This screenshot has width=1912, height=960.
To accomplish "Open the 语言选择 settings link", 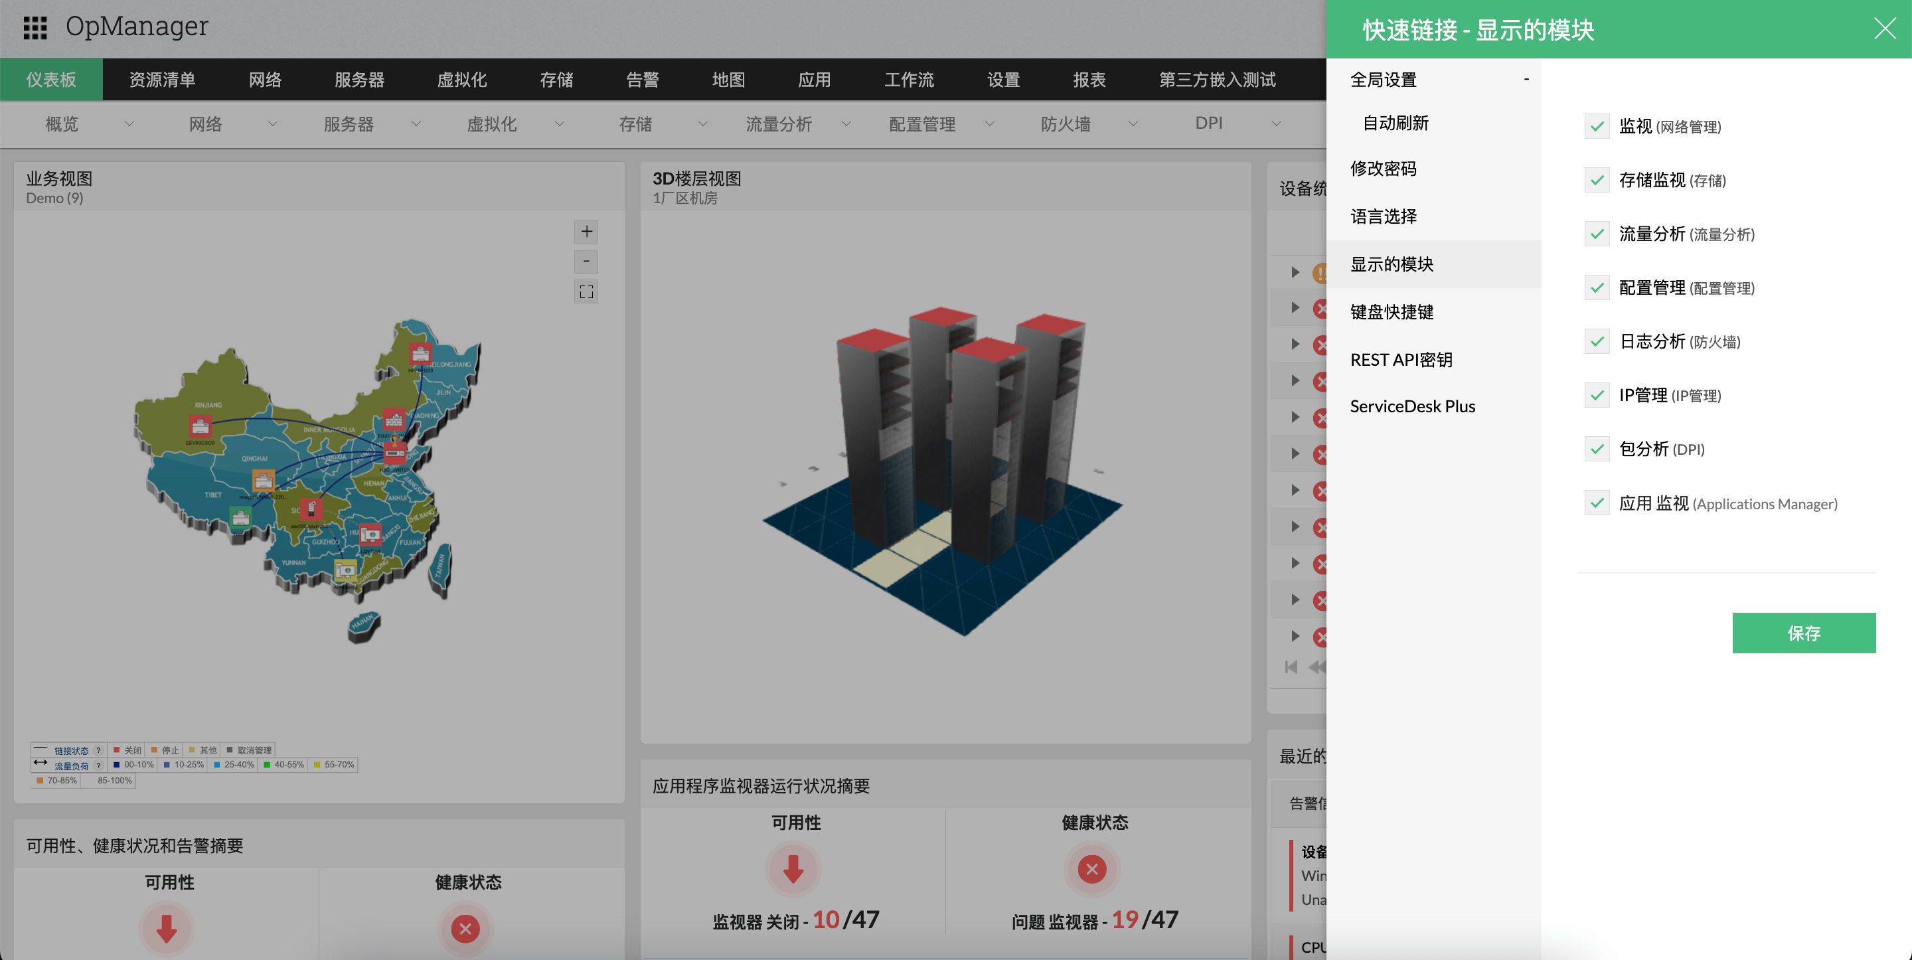I will pos(1384,216).
